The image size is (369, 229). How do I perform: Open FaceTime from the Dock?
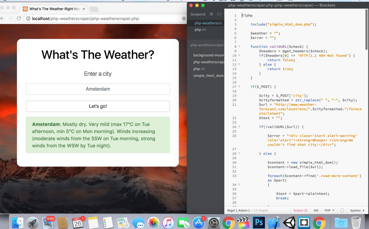point(183,223)
